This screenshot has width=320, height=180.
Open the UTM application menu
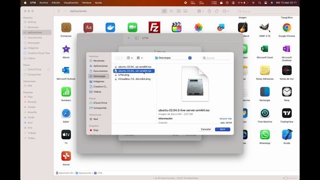[x=33, y=3]
